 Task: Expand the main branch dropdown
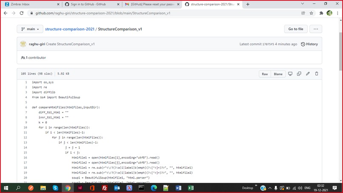(30, 29)
